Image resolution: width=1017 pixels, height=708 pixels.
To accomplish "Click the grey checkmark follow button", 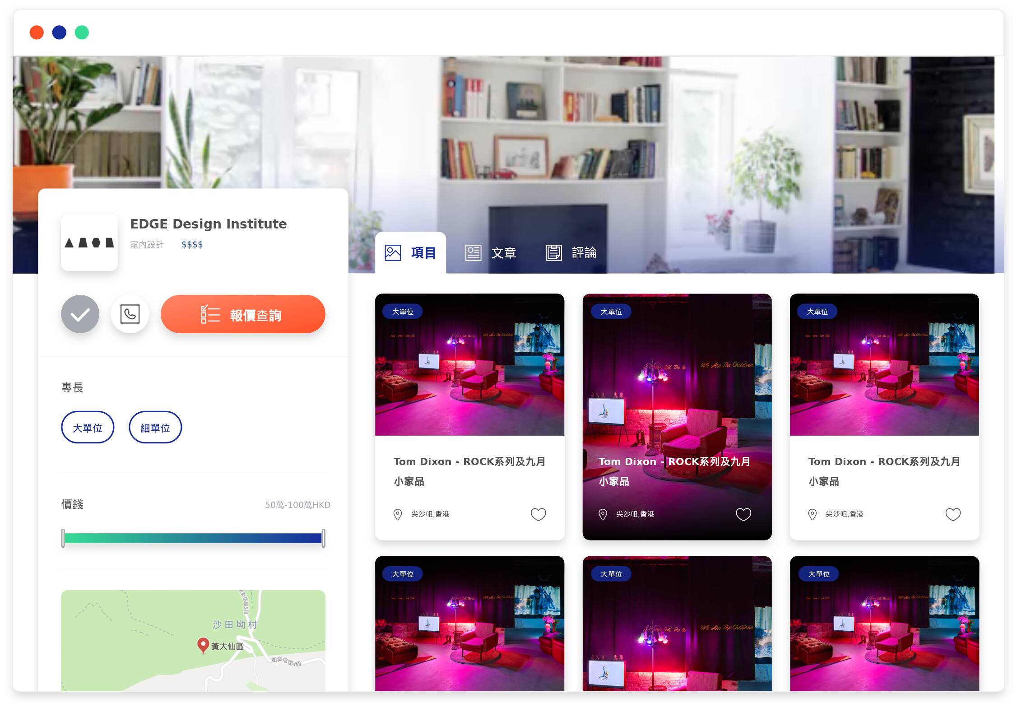I will [80, 314].
